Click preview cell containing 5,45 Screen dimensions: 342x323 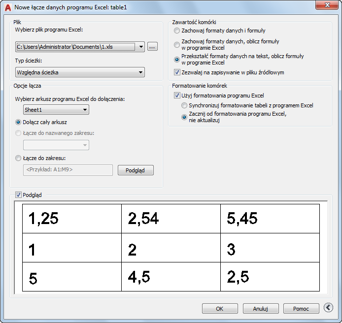270,219
